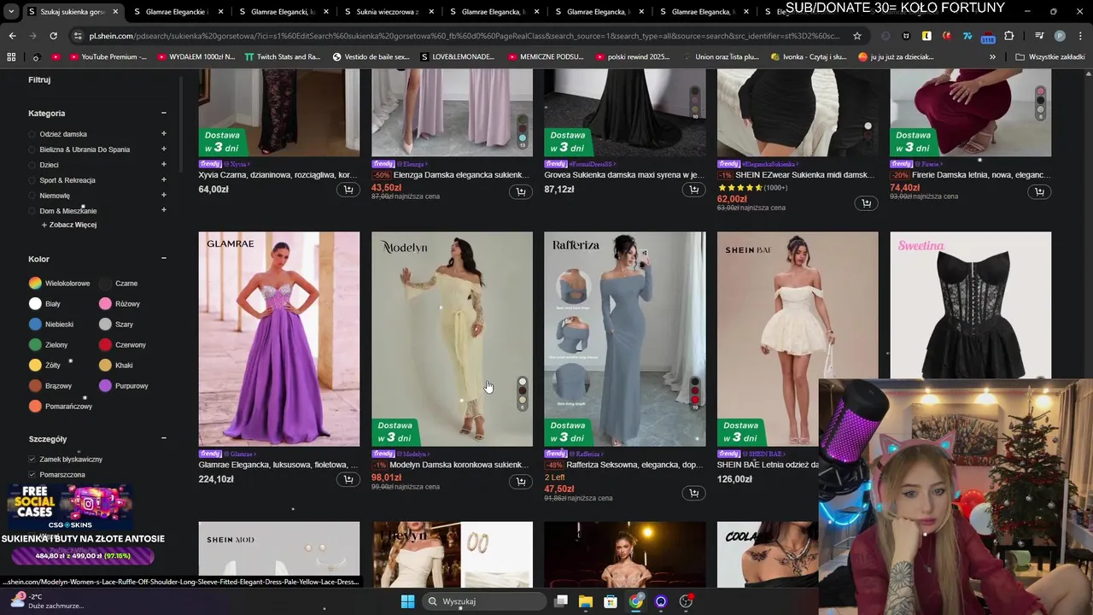Expand Dzieci subcategories
This screenshot has width=1093, height=615.
pyautogui.click(x=163, y=164)
